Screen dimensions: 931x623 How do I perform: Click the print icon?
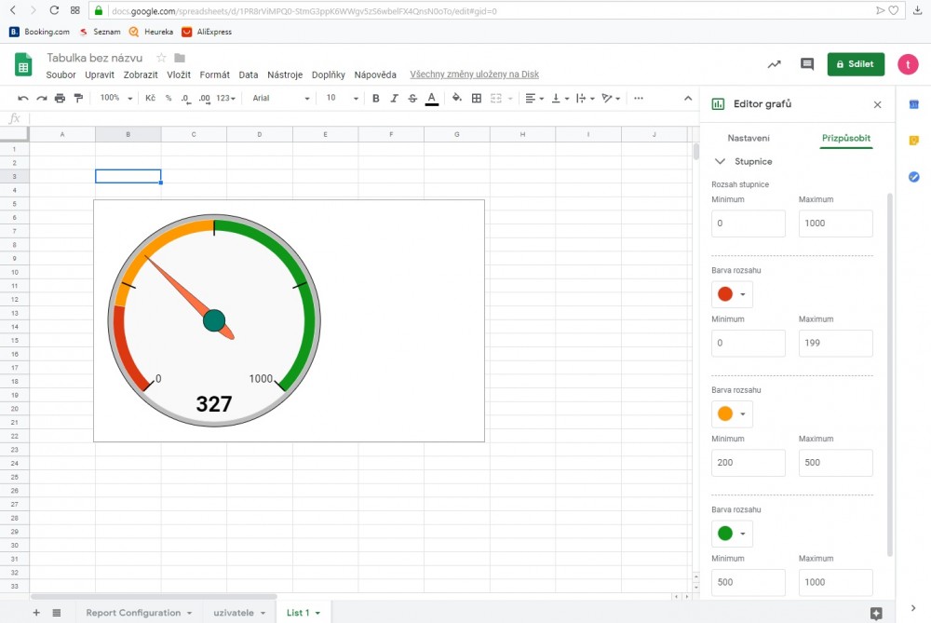60,98
